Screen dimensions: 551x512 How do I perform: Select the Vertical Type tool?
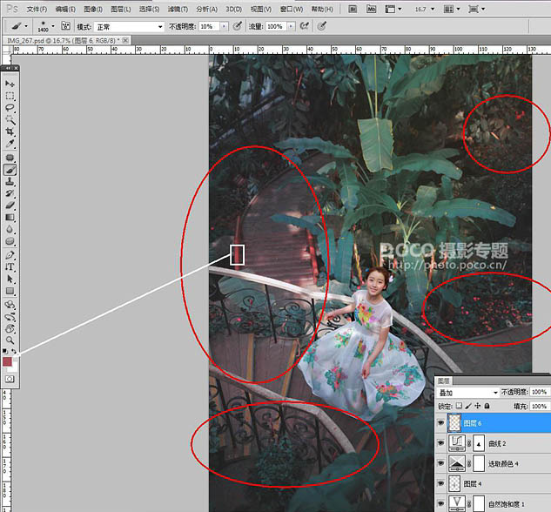tap(10, 267)
